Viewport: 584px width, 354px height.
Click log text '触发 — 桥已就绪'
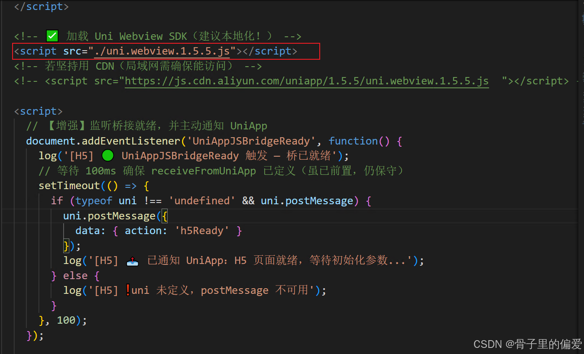pos(289,156)
